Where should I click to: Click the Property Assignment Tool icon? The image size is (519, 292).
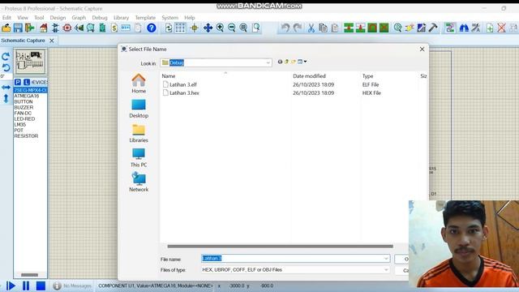coord(476,28)
